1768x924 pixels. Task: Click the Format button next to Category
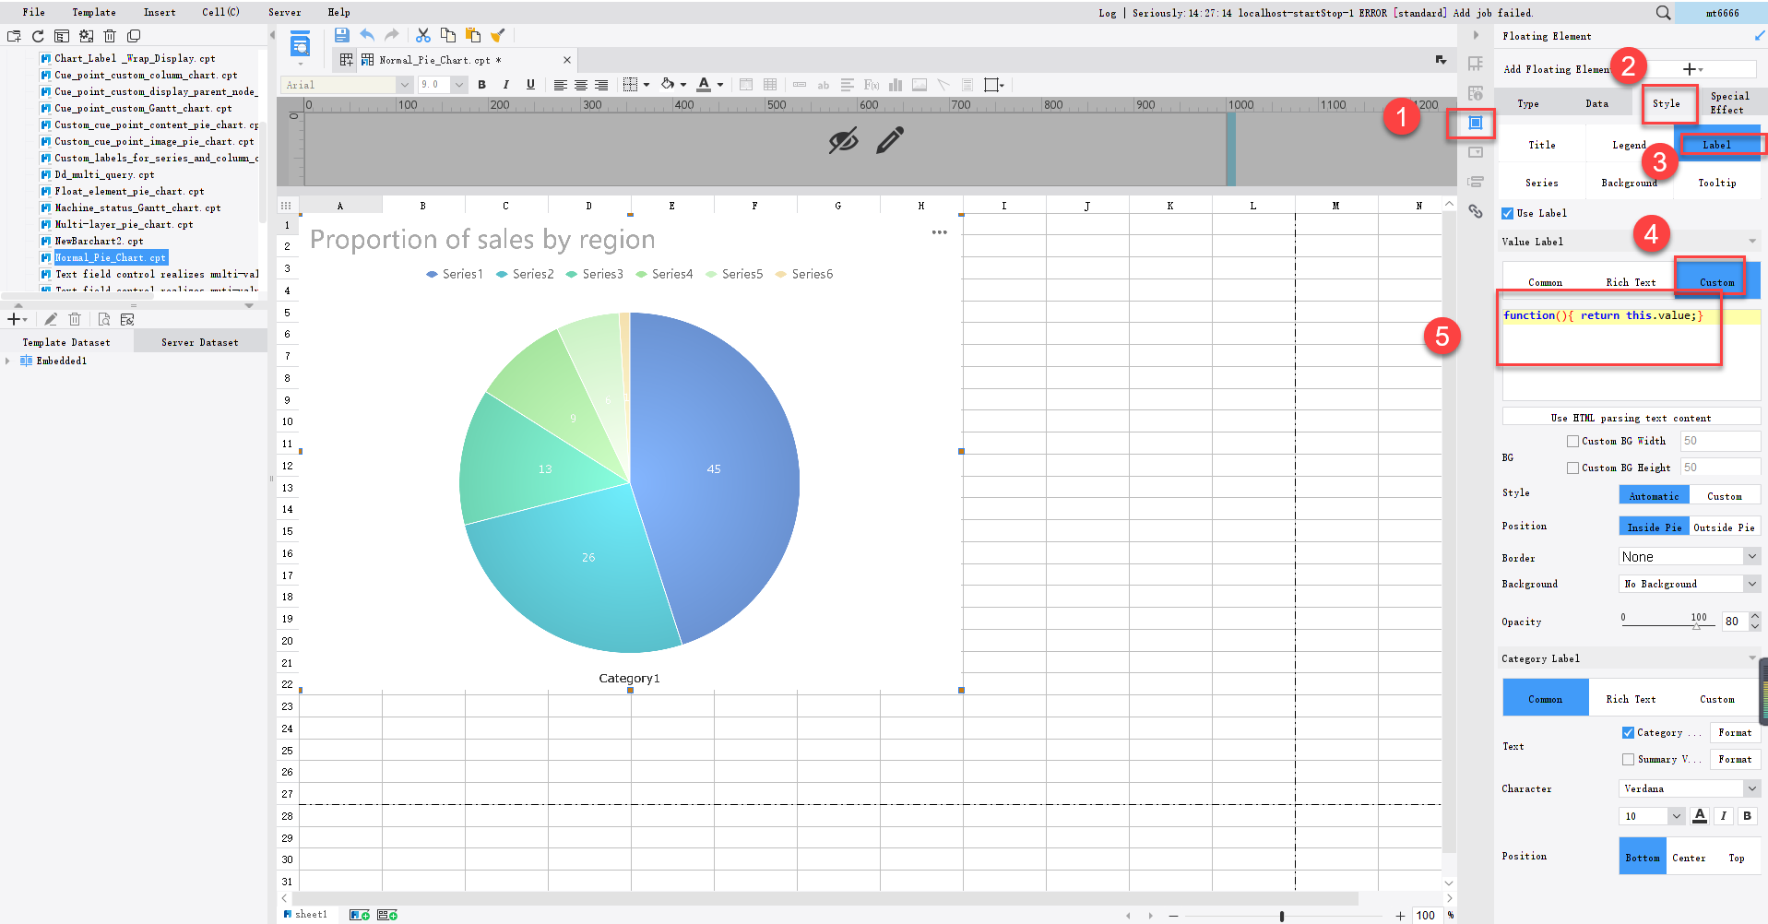pyautogui.click(x=1735, y=731)
